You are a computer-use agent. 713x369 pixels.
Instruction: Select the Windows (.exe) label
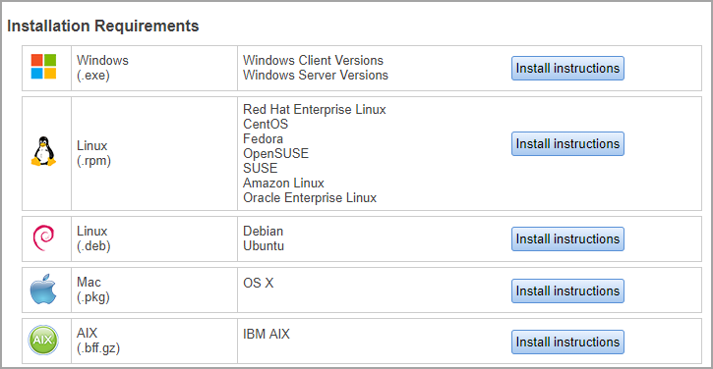coord(102,68)
